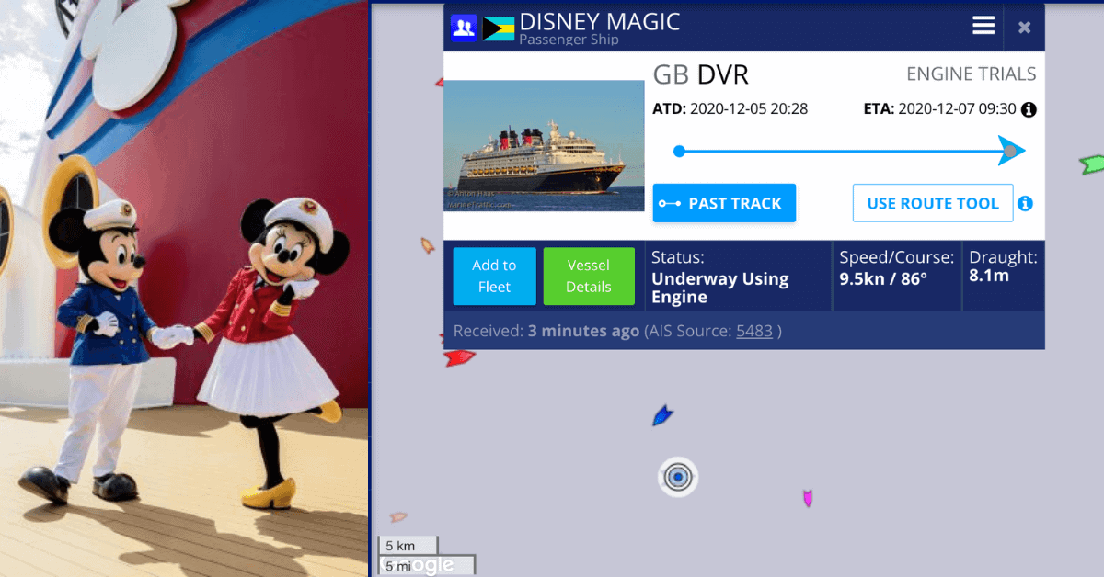Click the voyage progress indicator dot
This screenshot has height=577, width=1104.
(679, 151)
